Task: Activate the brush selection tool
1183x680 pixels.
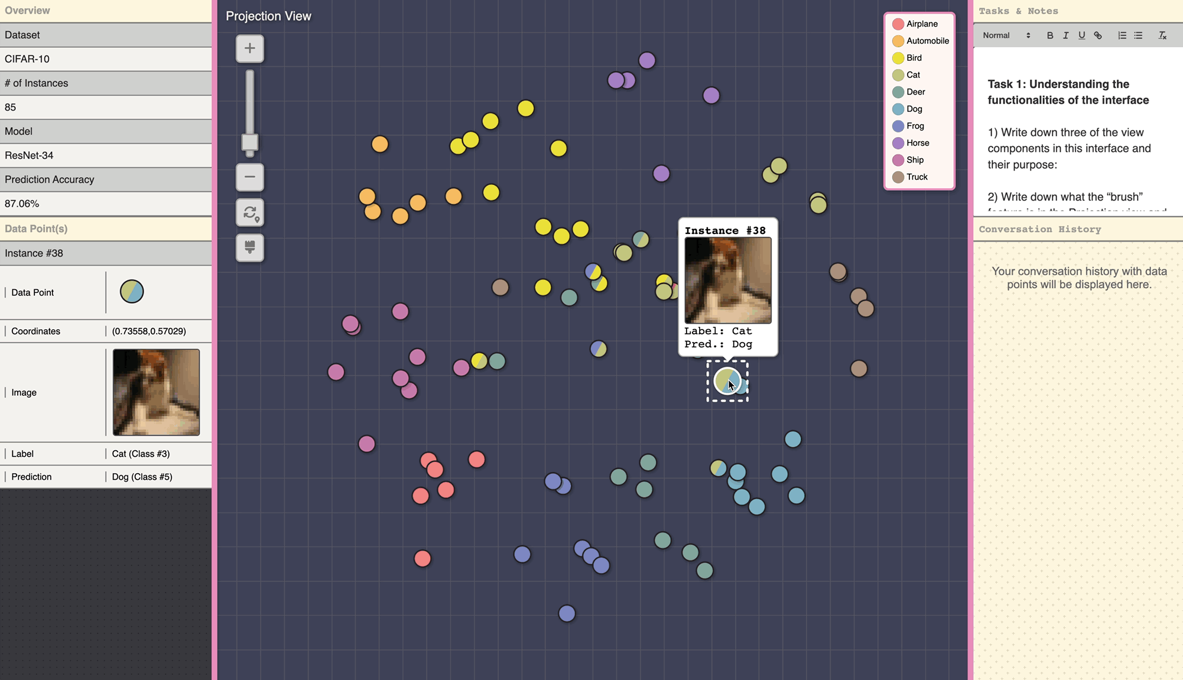Action: pyautogui.click(x=249, y=248)
